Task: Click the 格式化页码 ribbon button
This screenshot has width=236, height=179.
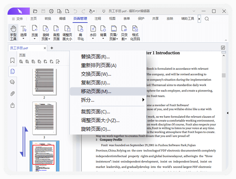Action: (x=135, y=33)
